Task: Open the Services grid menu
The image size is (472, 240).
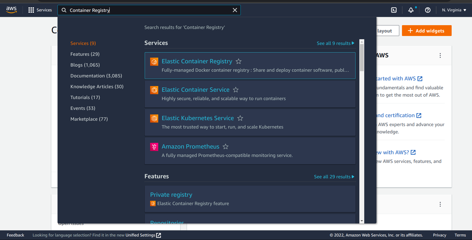Action: click(40, 10)
